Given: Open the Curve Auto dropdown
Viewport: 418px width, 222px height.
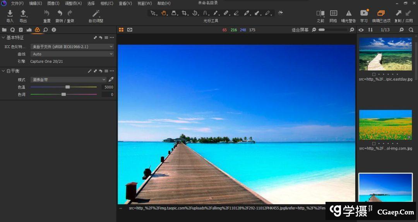Looking at the screenshot, I should (x=72, y=54).
